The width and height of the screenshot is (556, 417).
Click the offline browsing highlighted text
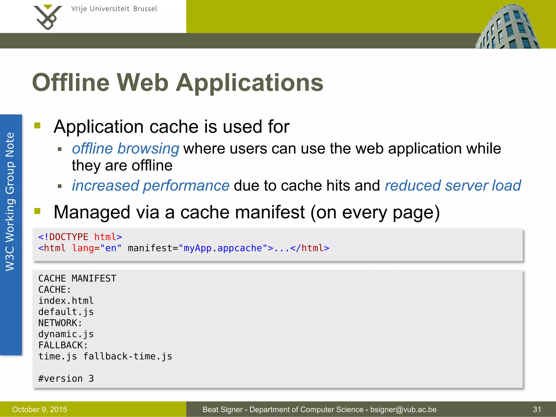[x=125, y=149]
